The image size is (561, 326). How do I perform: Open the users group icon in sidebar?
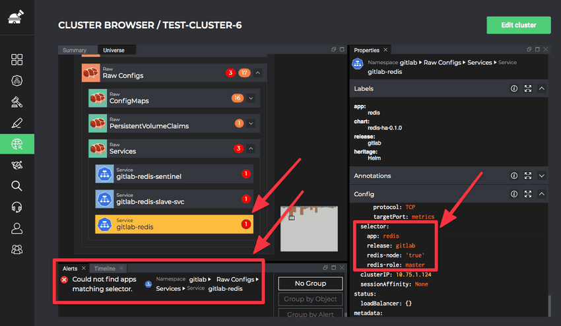pos(16,249)
